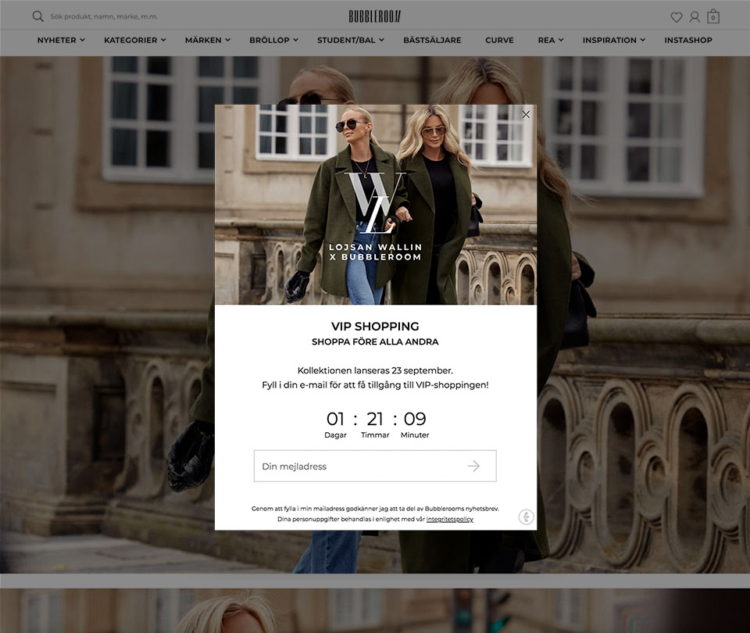Image resolution: width=750 pixels, height=633 pixels.
Task: Open the wishlist heart icon
Action: pyautogui.click(x=677, y=17)
